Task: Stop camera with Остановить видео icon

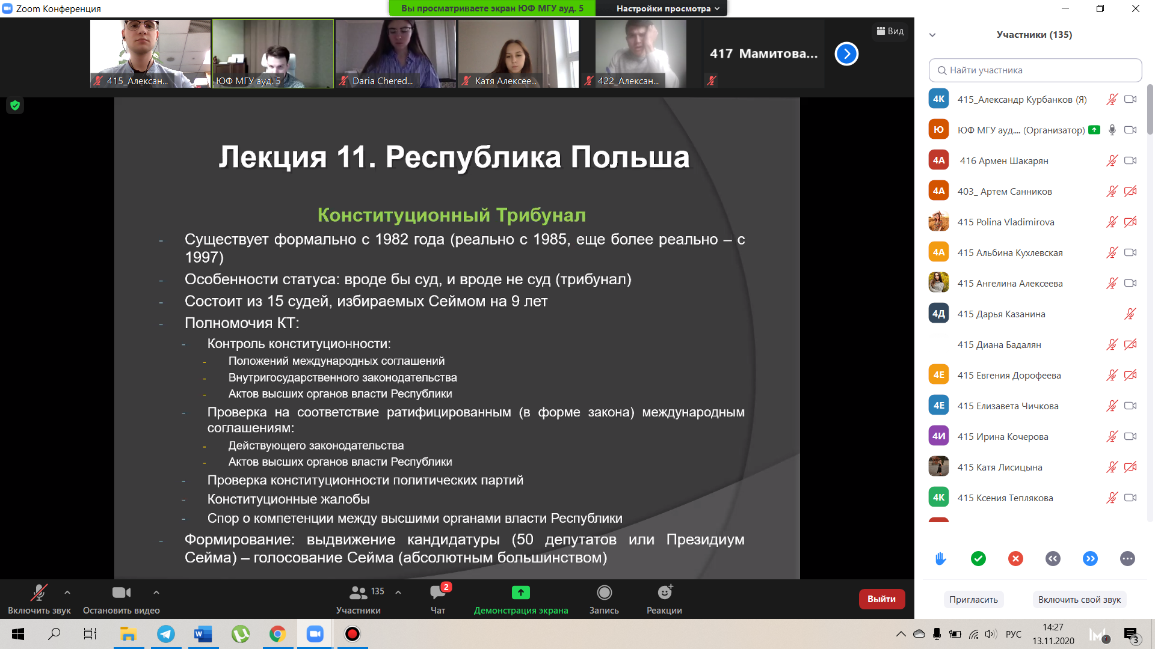Action: [x=121, y=593]
